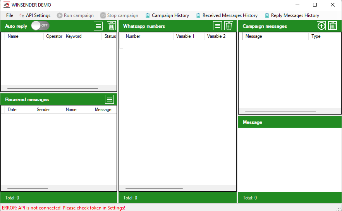The width and height of the screenshot is (342, 211).
Task: Minimize the WinSender window
Action: pos(297,5)
